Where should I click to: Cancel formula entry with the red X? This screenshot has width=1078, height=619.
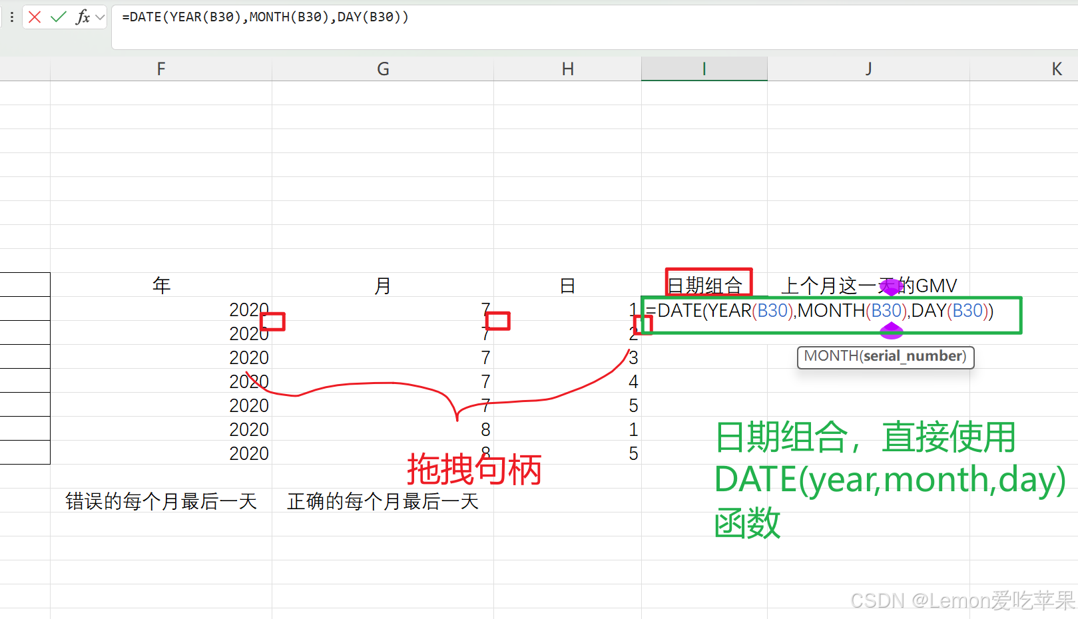pyautogui.click(x=35, y=17)
